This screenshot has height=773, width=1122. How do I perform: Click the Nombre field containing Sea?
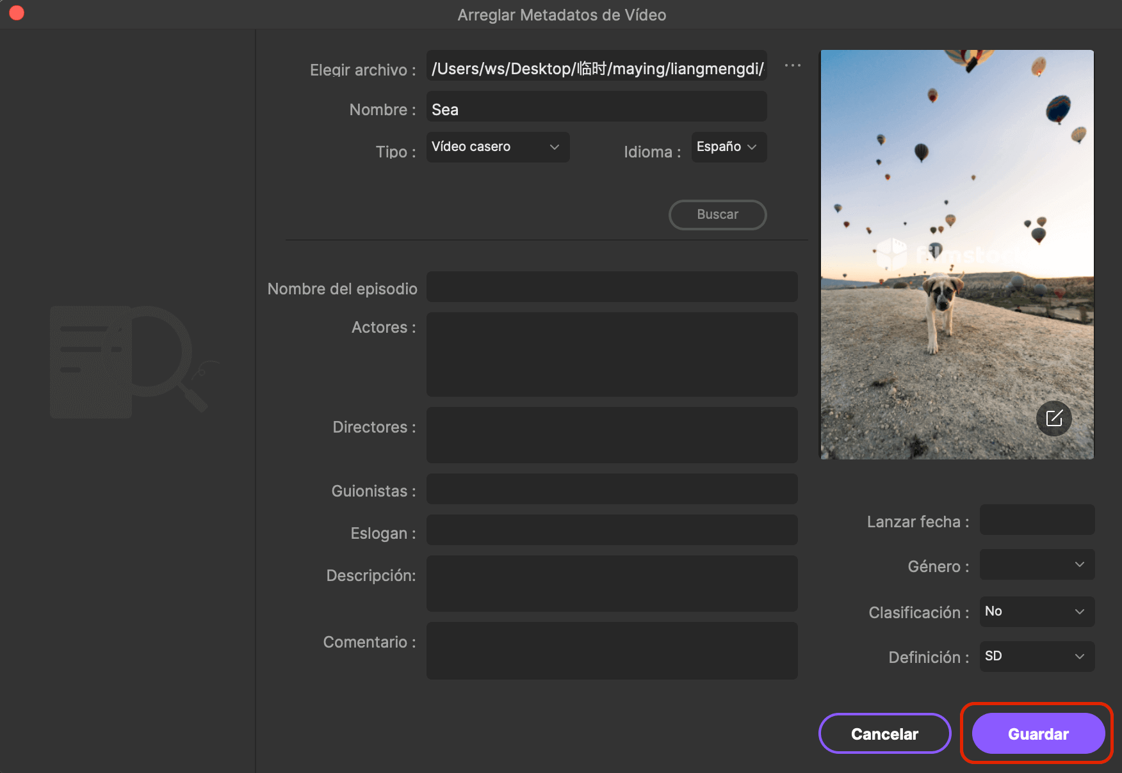point(596,106)
